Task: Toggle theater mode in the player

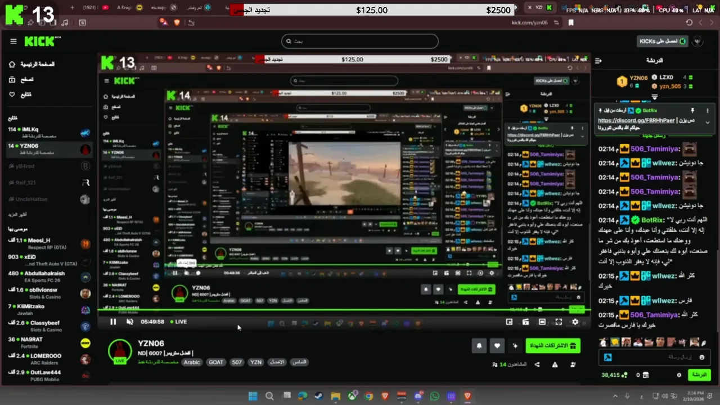Action: tap(542, 322)
